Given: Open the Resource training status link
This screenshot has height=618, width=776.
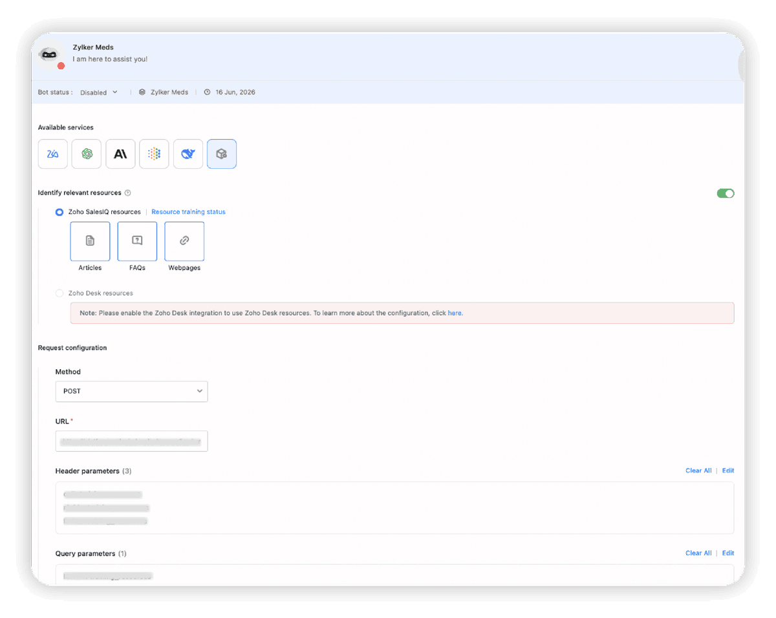Looking at the screenshot, I should click(188, 212).
